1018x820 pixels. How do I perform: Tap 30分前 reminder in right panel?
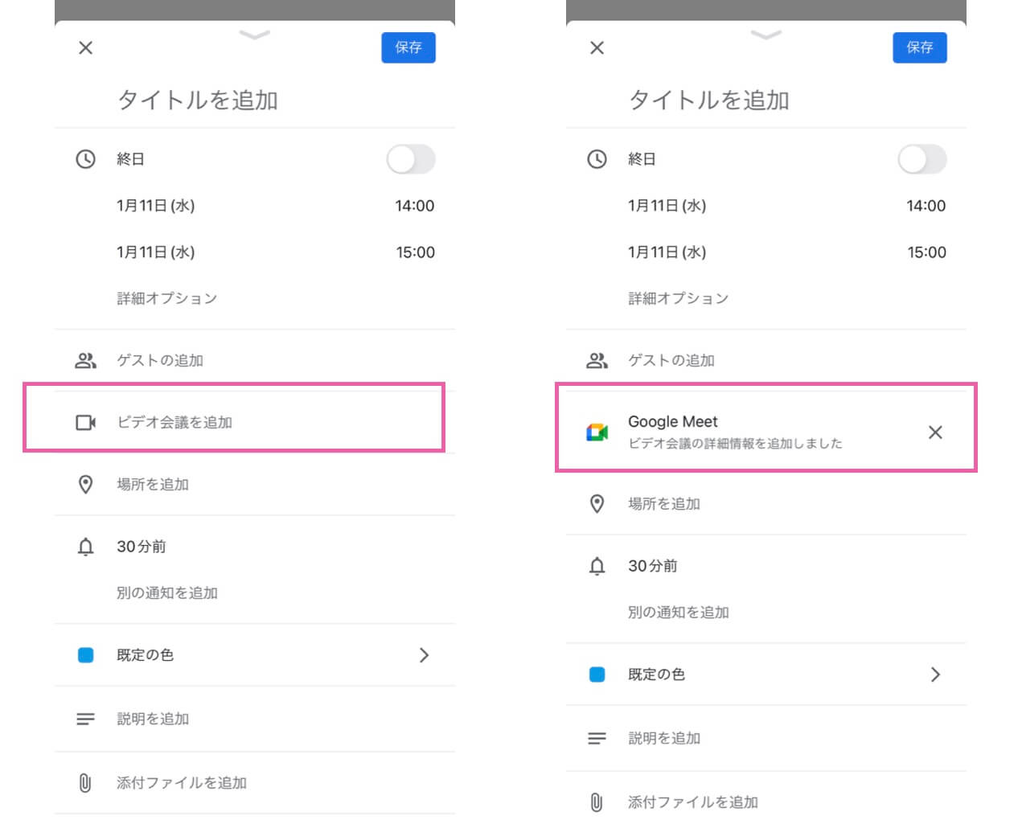tap(653, 566)
